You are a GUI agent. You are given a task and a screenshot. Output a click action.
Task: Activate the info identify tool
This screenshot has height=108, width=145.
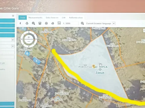point(20,23)
